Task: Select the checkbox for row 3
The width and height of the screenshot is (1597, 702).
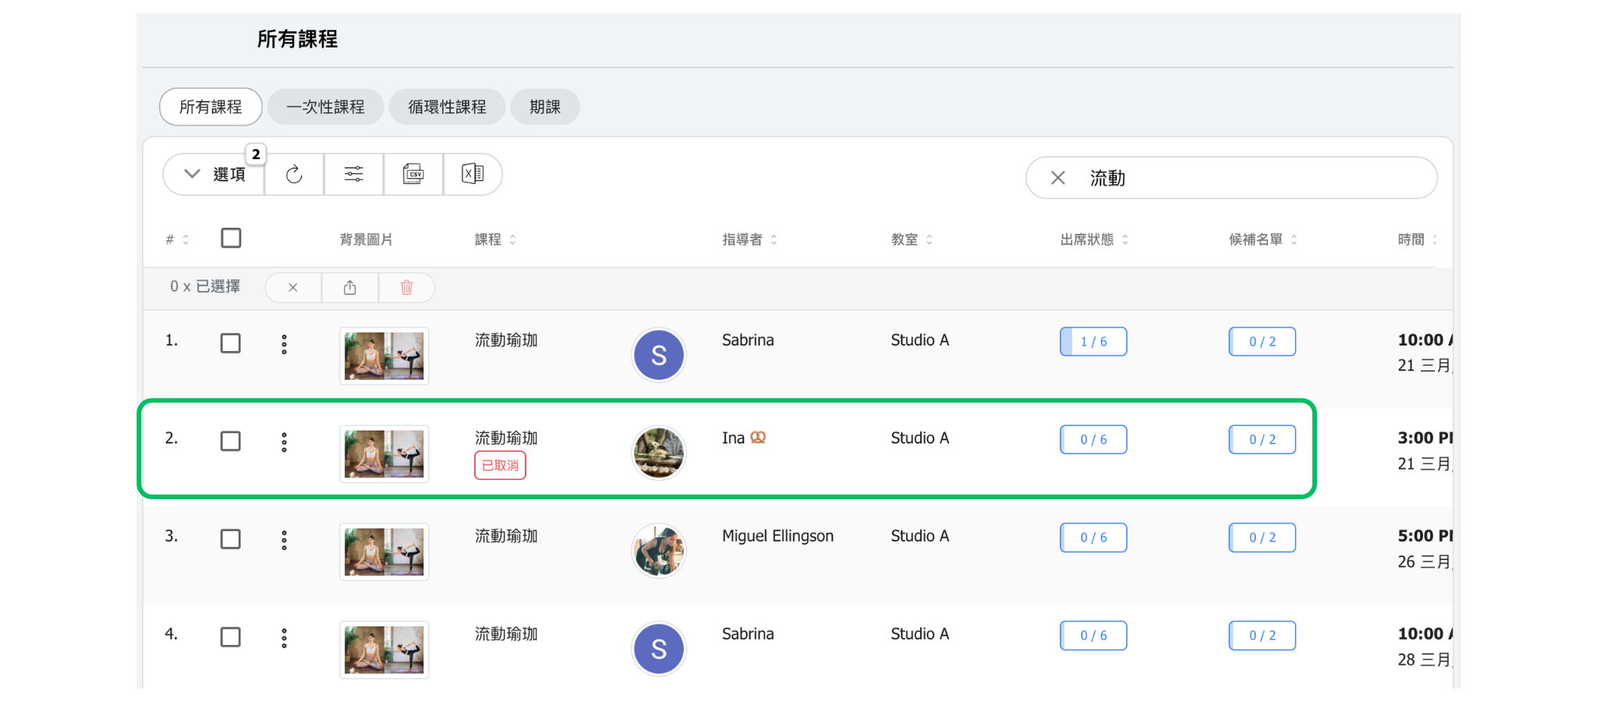Action: (231, 539)
